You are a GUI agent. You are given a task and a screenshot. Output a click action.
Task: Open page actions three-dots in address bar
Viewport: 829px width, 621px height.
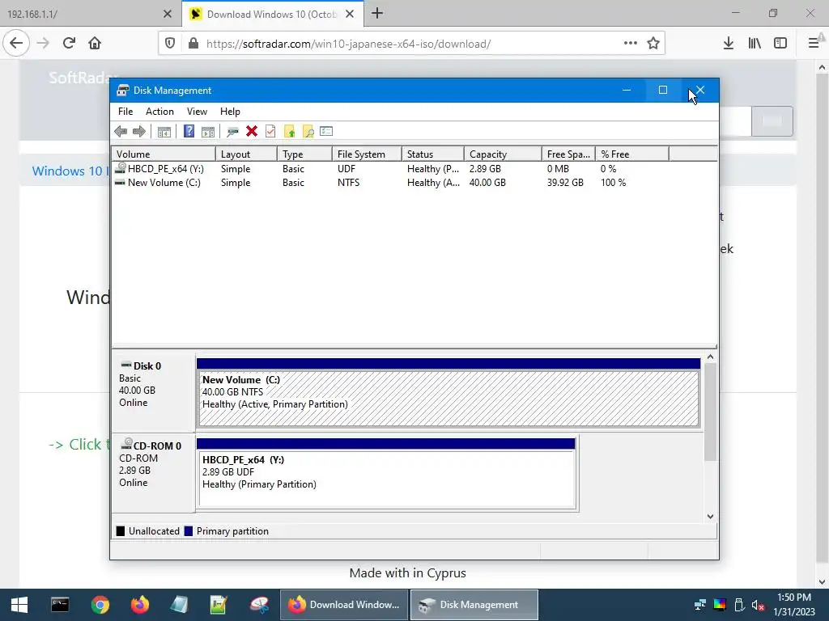630,43
